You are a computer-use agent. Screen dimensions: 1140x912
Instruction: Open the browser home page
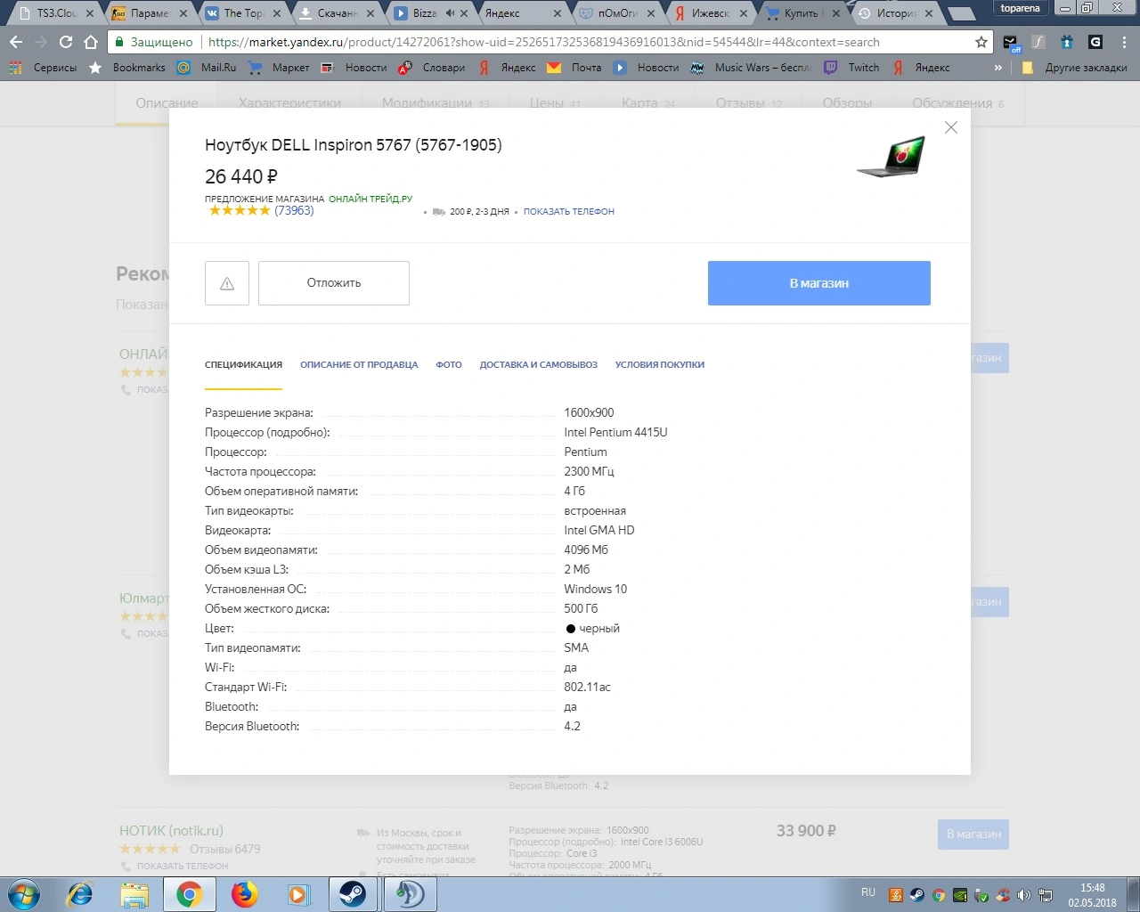click(91, 42)
